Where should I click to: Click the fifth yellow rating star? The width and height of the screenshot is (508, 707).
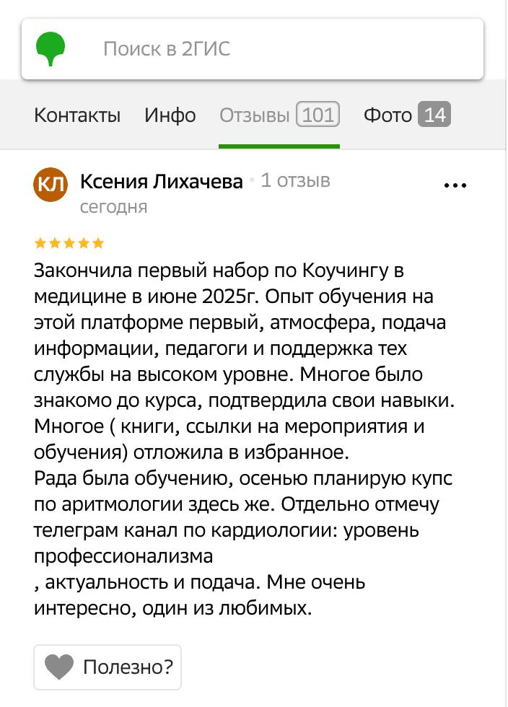pyautogui.click(x=98, y=244)
